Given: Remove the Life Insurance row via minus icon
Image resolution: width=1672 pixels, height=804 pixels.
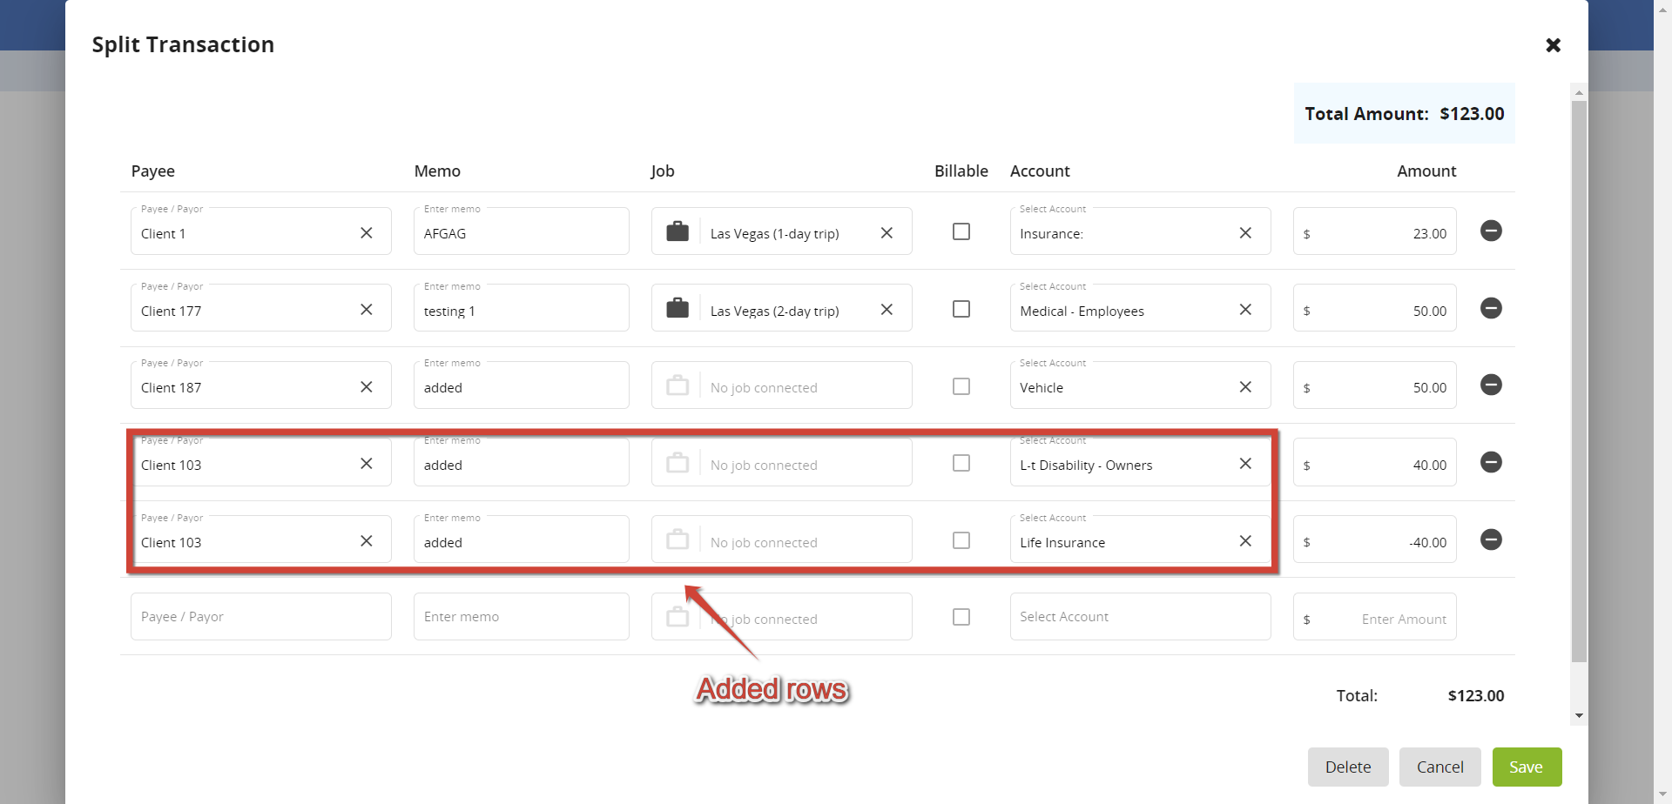Looking at the screenshot, I should (1491, 539).
